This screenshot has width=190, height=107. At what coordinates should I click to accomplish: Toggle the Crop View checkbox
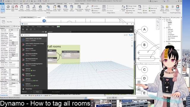click(10, 69)
